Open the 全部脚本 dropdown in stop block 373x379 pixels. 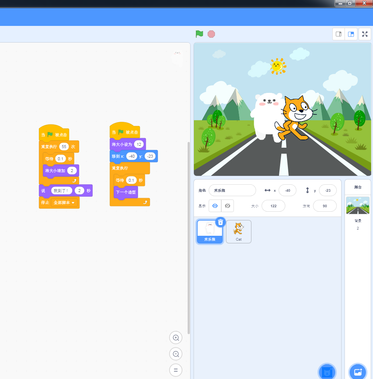tap(64, 202)
